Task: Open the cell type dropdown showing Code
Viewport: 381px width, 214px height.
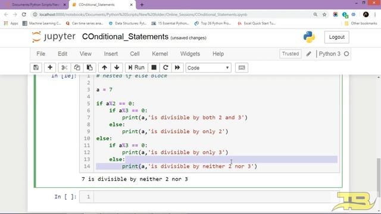Action: pos(208,68)
